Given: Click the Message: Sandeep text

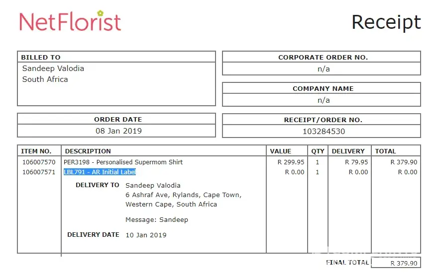Looking at the screenshot, I should point(156,219).
